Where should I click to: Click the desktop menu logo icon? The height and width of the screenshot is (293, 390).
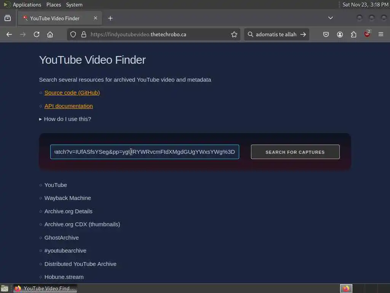(x=7, y=5)
